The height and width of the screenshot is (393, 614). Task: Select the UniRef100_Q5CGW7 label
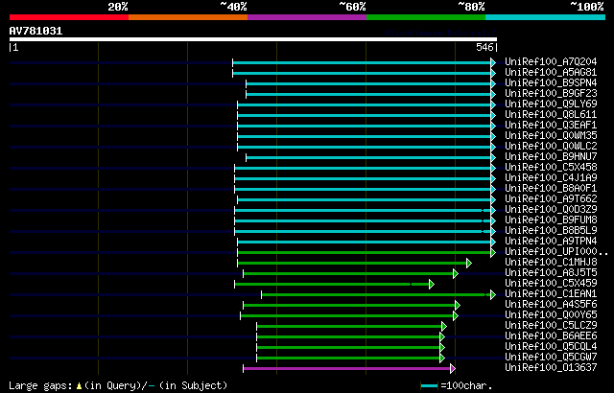coord(551,358)
